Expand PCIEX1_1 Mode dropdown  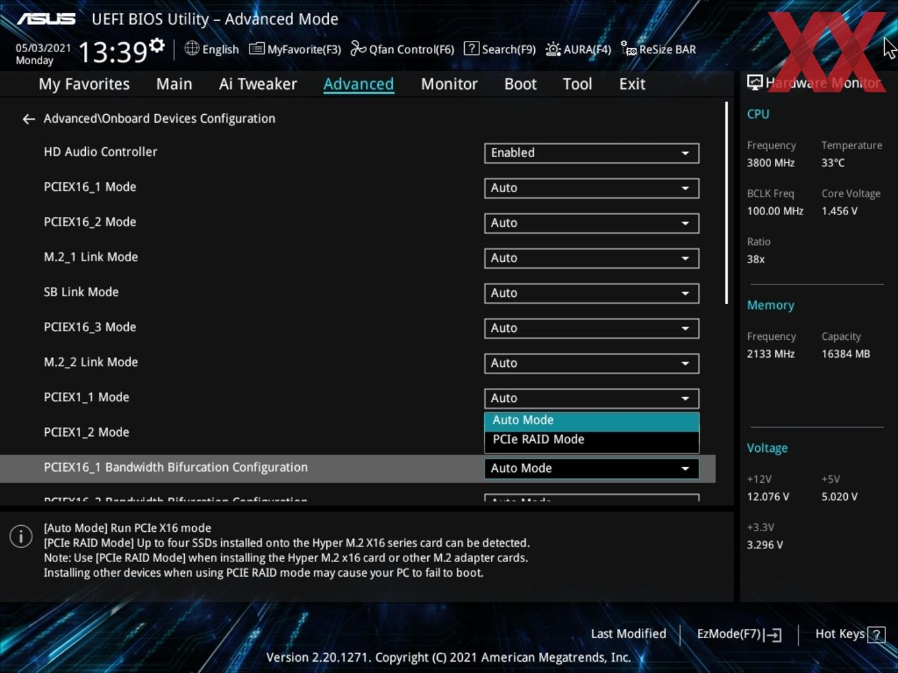[x=592, y=398]
